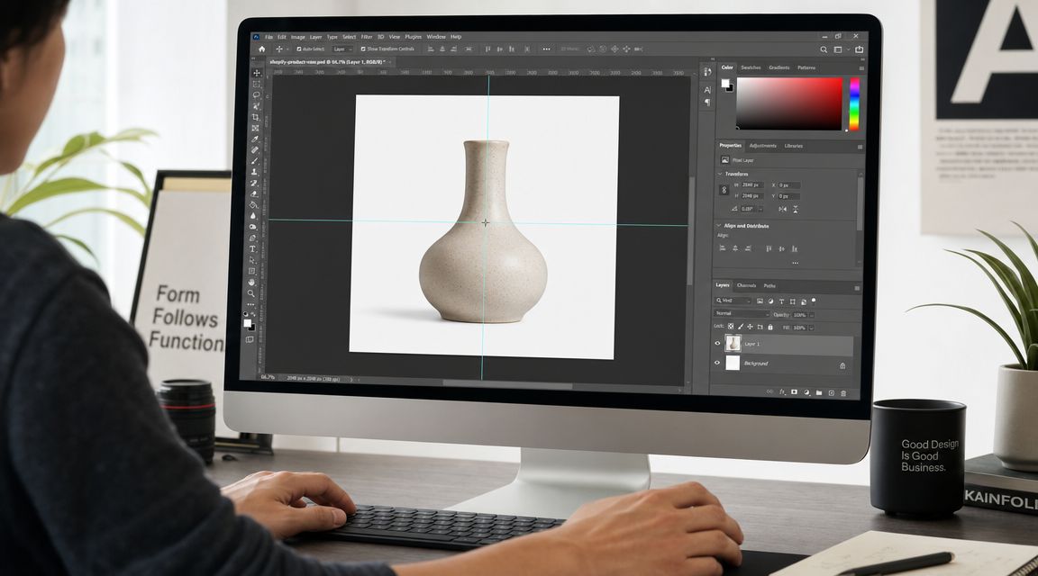Toggle the layer filter on/off switch
Viewport: 1038px width, 576px height.
pyautogui.click(x=814, y=301)
